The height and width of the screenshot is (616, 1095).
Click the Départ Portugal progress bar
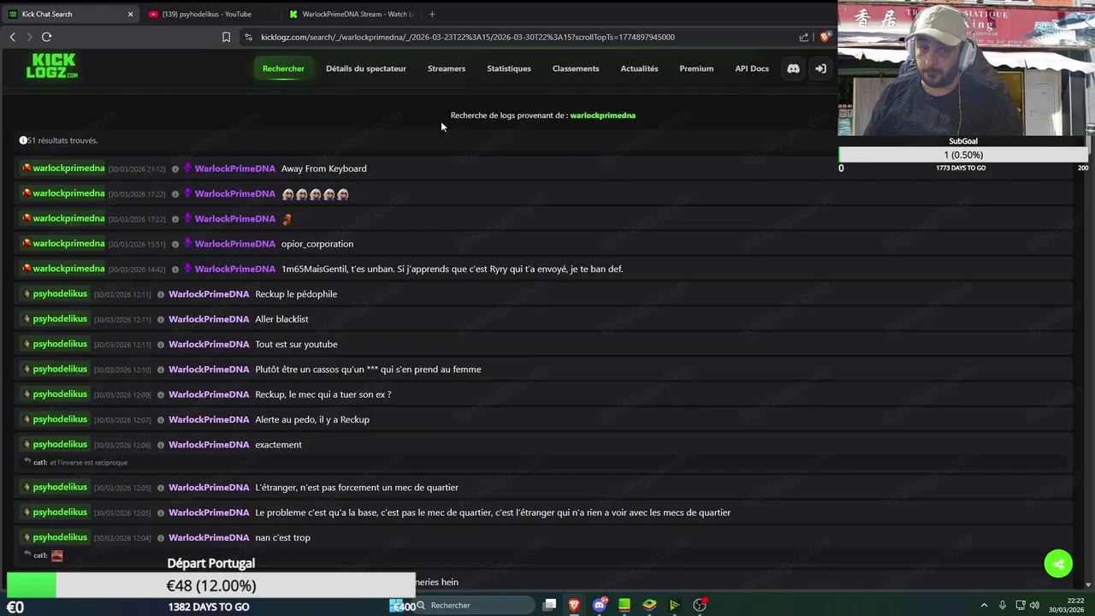pos(210,585)
